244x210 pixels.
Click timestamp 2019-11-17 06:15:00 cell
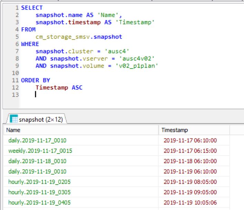coord(190,151)
